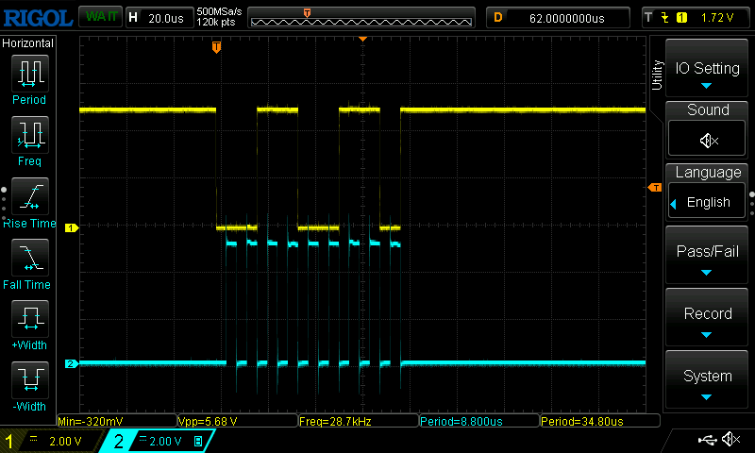Image resolution: width=755 pixels, height=453 pixels.
Task: Open the System menu
Action: [707, 380]
